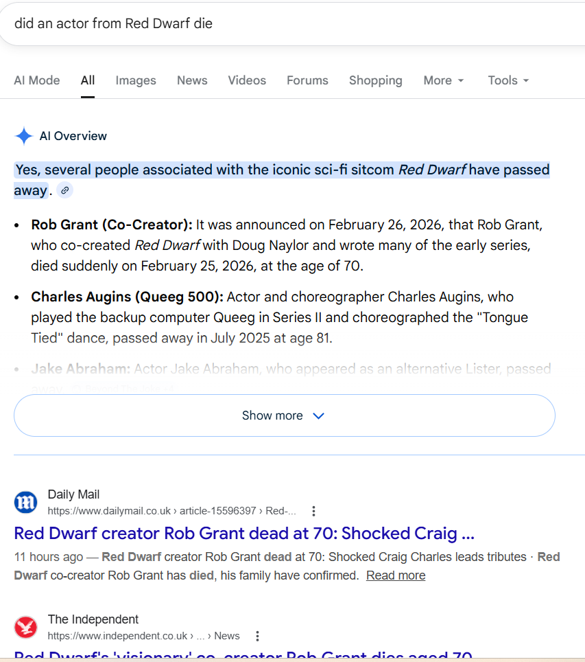This screenshot has height=662, width=585.
Task: Open Daily Mail result options menu
Action: 313,511
